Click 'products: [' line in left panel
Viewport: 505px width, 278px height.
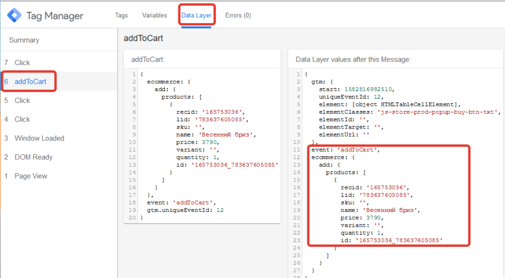(x=181, y=97)
